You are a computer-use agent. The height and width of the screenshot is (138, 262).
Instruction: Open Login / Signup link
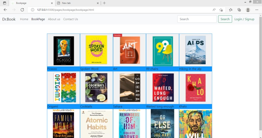pyautogui.click(x=244, y=19)
